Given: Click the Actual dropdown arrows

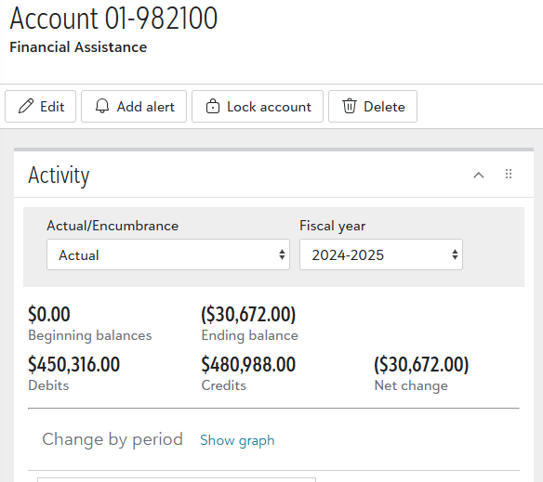Looking at the screenshot, I should pos(282,254).
